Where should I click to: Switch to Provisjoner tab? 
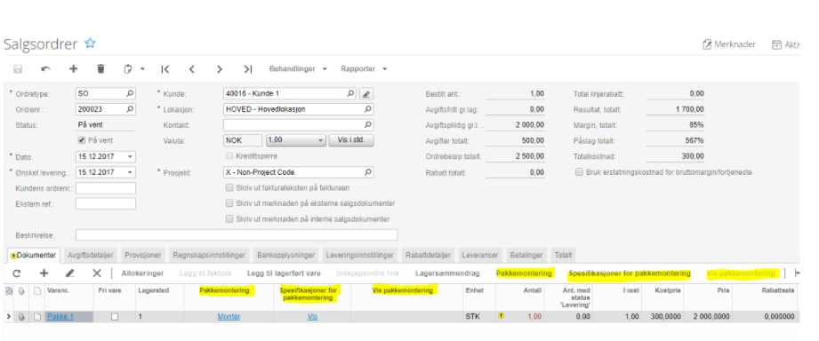143,256
